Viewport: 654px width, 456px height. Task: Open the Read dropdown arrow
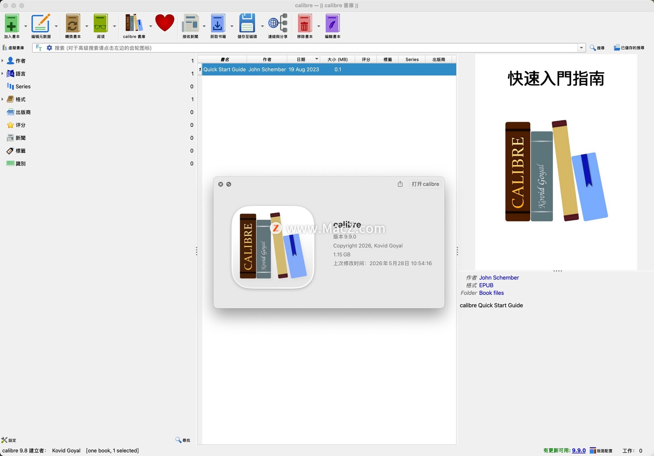click(114, 26)
